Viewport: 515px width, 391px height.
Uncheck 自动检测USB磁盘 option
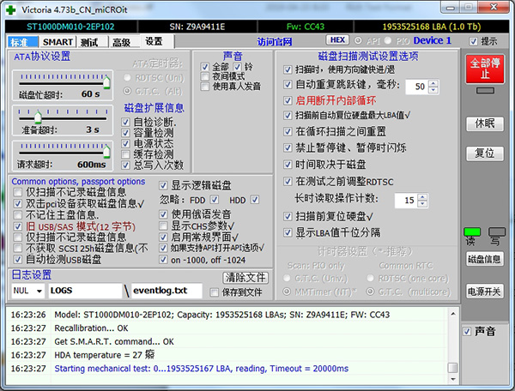[x=19, y=258]
